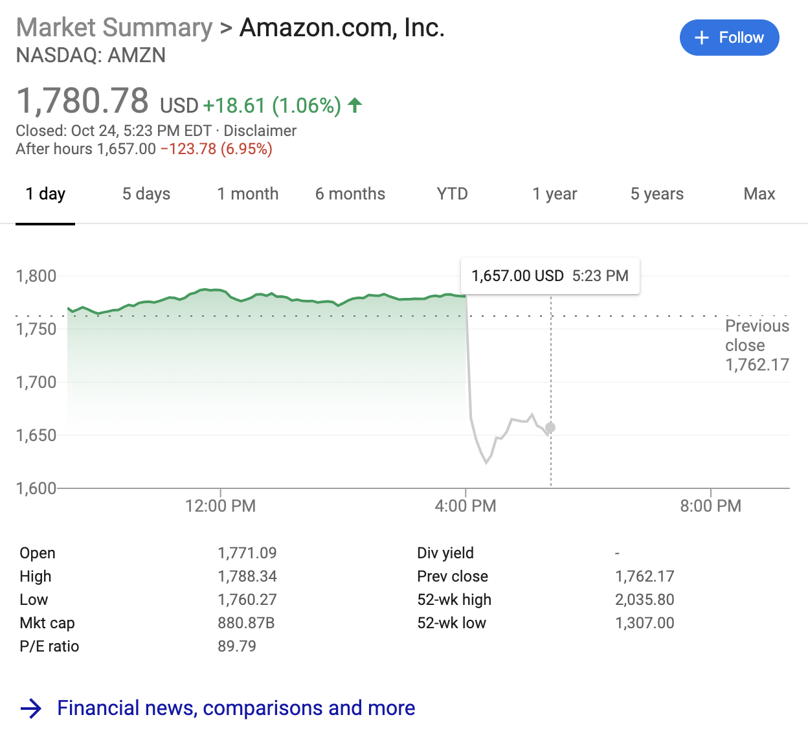Click the 1,657.00 USD chart tooltip
Viewport: 808px width, 750px height.
(x=550, y=276)
